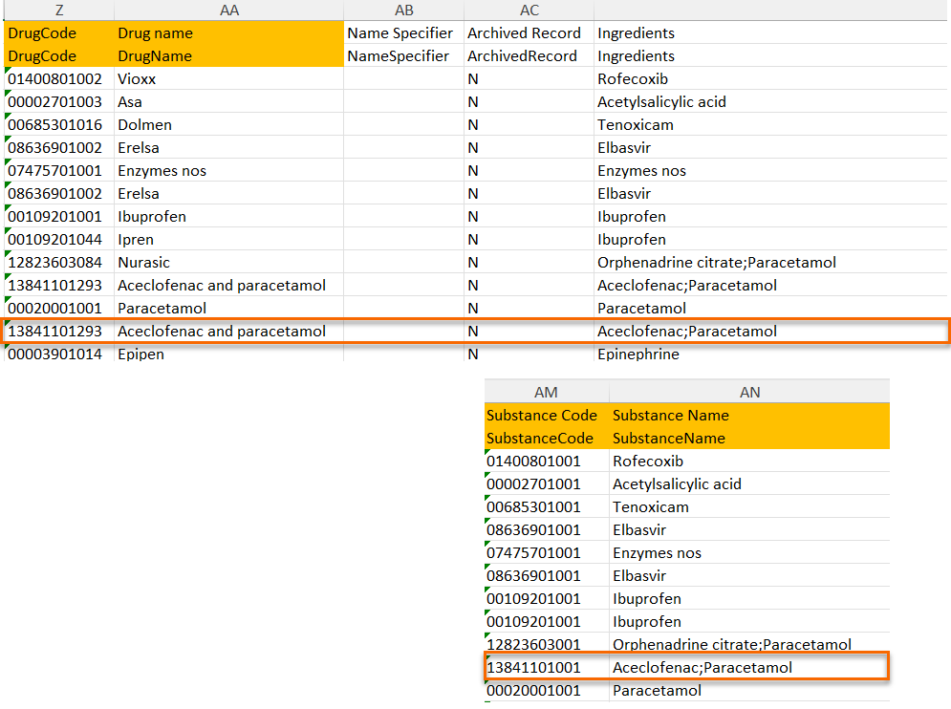Click the Nurasic drug name cell
Image resolution: width=951 pixels, height=709 pixels.
tap(143, 263)
